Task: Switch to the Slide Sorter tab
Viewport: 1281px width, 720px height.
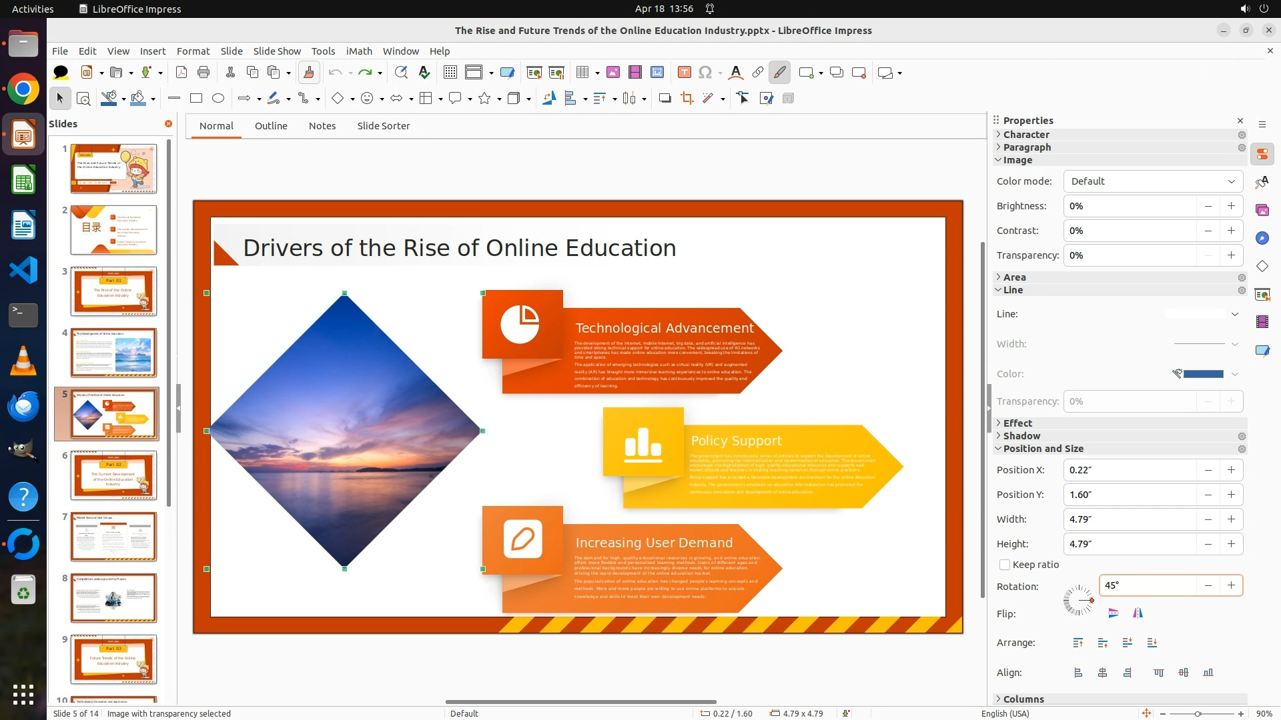Action: coord(383,126)
